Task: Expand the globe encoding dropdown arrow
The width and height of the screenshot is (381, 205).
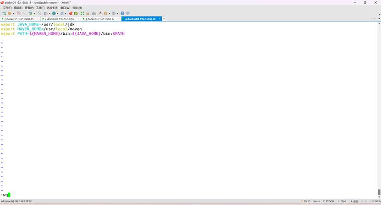Action: (58, 13)
